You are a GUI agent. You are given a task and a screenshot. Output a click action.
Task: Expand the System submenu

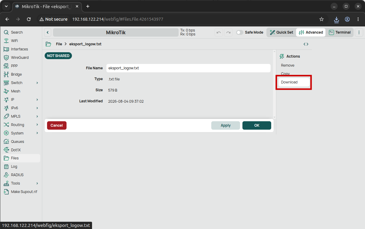pyautogui.click(x=37, y=133)
